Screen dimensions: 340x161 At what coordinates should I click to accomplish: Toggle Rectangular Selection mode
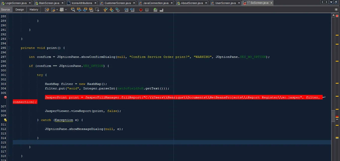click(x=97, y=10)
